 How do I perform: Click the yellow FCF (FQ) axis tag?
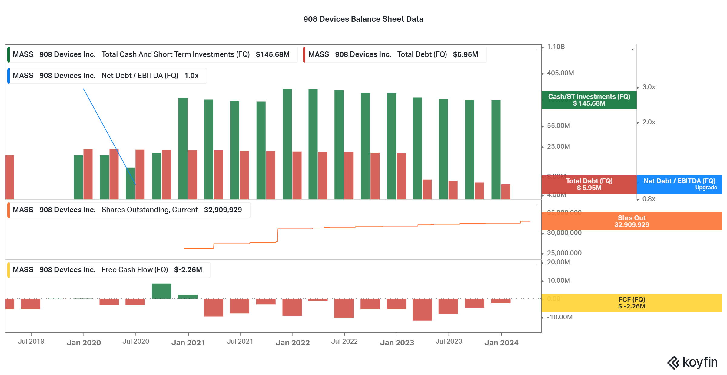[632, 303]
